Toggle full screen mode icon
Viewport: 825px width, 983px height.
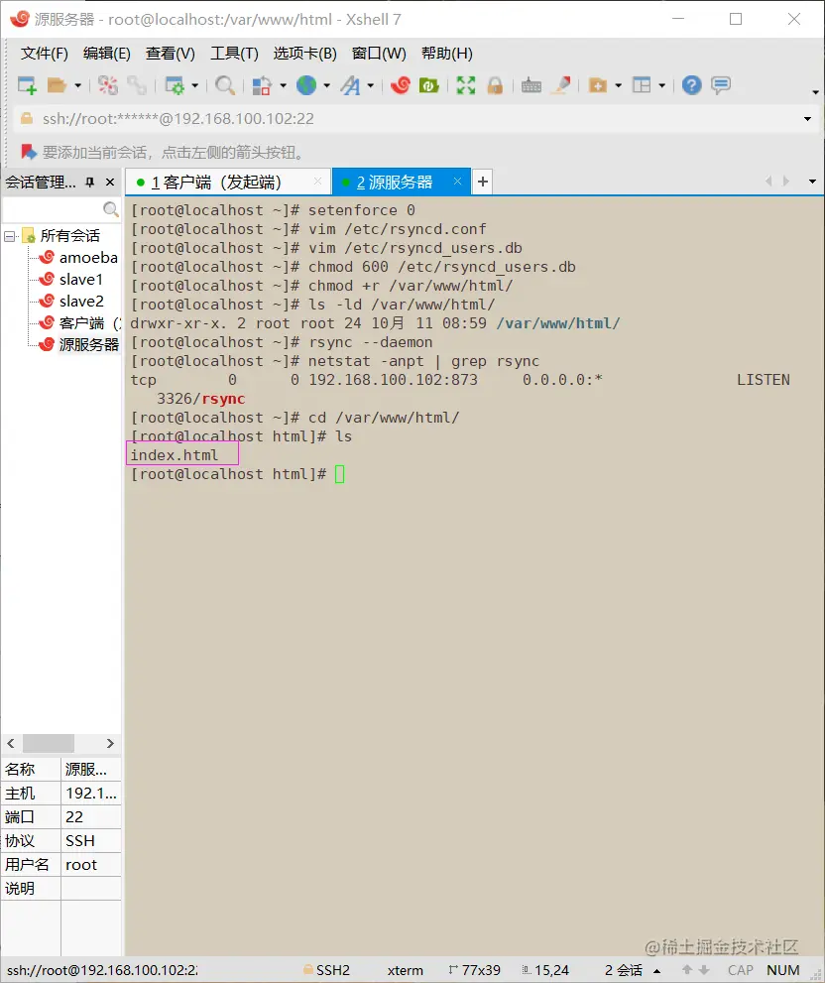466,85
